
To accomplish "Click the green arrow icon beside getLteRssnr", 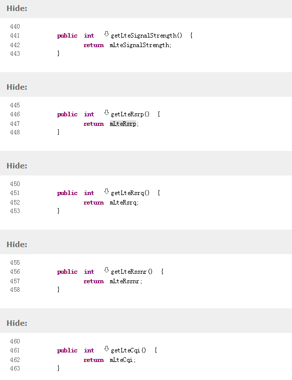I will (x=106, y=270).
